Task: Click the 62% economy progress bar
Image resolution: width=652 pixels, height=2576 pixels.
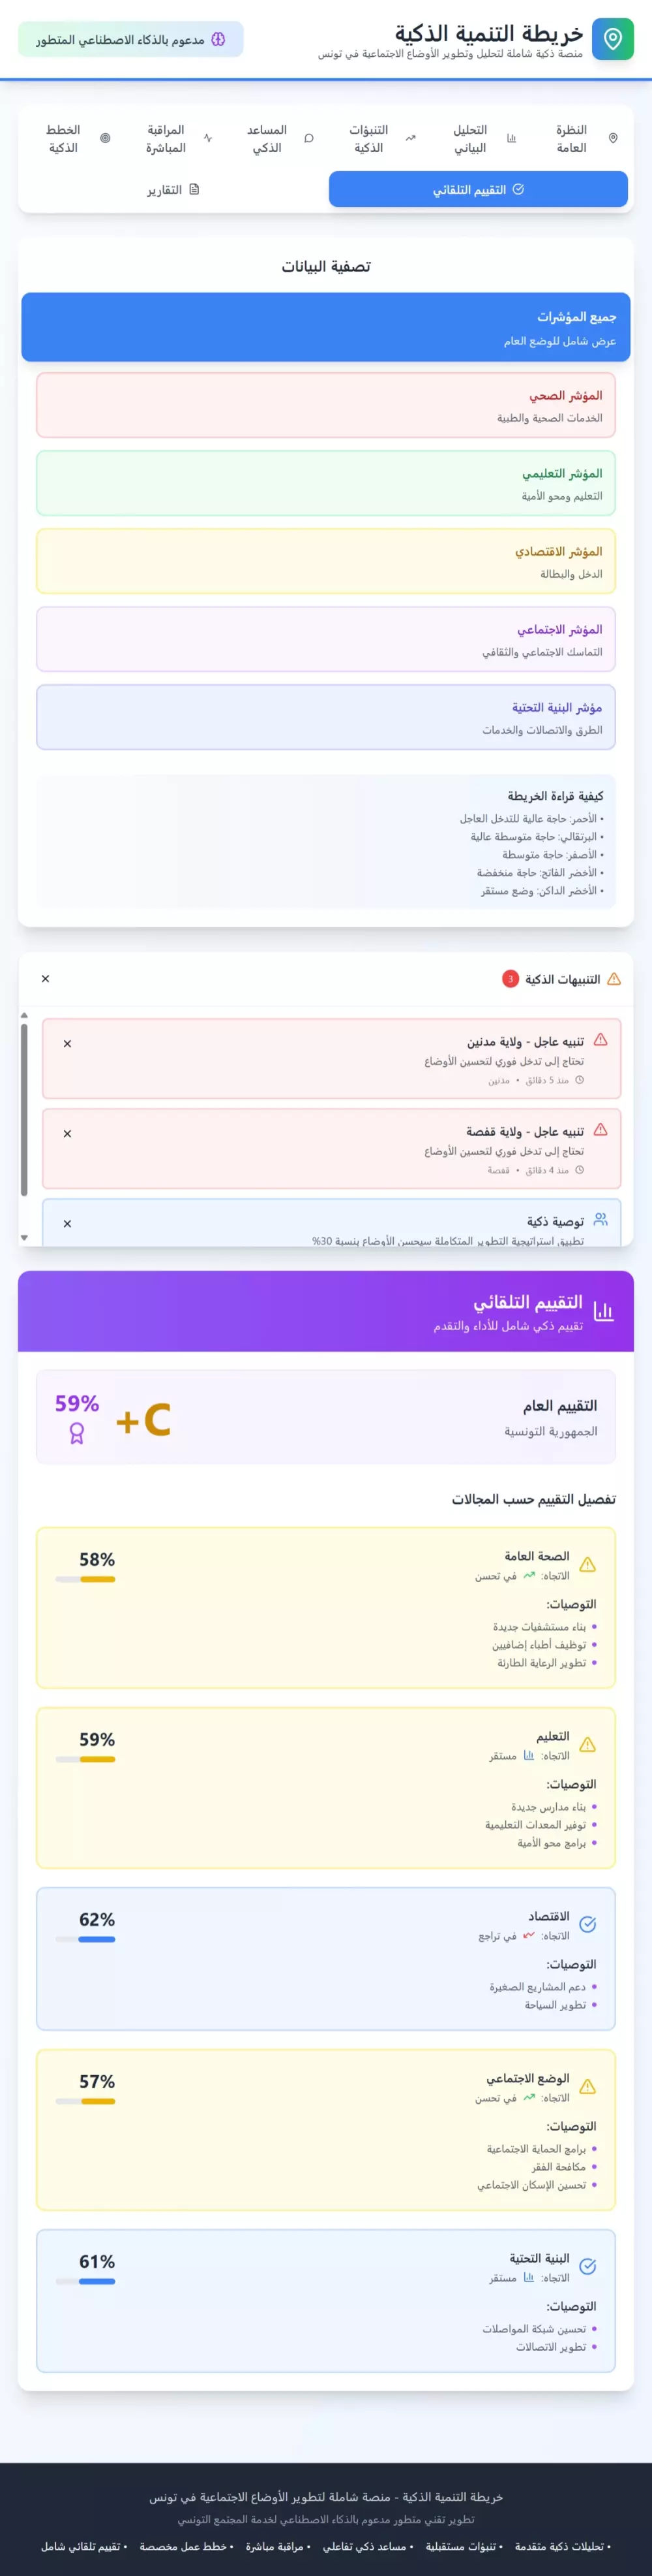Action: [x=85, y=1938]
